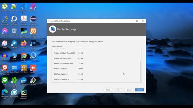This screenshot has height=108, width=193.
Task: Select the Recycle Bin icon
Action: 14,32
